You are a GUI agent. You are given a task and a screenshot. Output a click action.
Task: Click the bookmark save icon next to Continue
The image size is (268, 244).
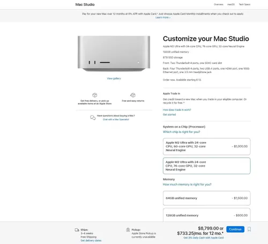click(x=249, y=229)
